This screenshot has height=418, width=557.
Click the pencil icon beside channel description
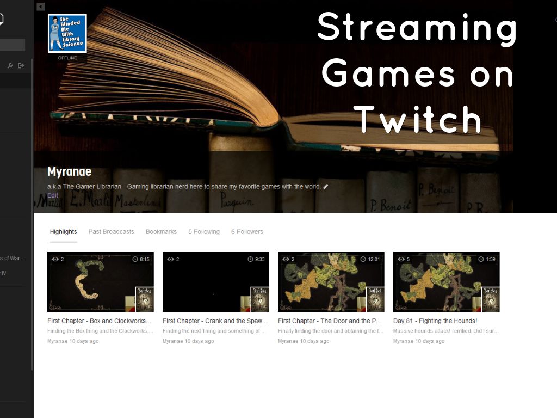click(325, 187)
